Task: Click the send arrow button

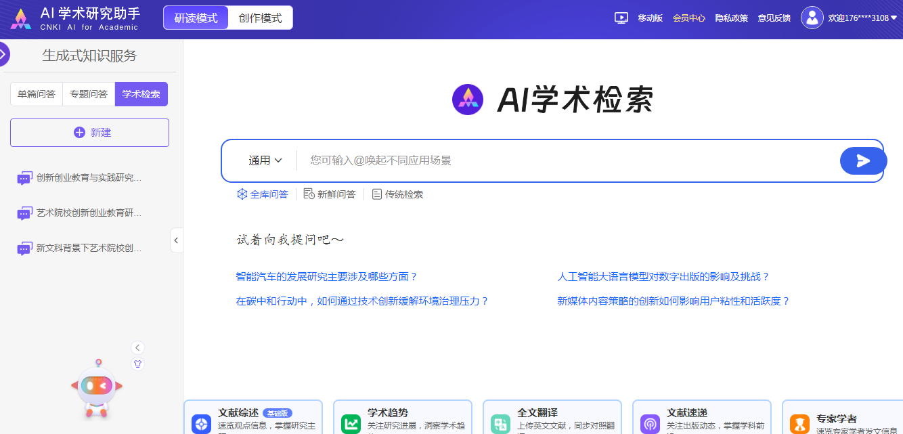Action: 863,160
